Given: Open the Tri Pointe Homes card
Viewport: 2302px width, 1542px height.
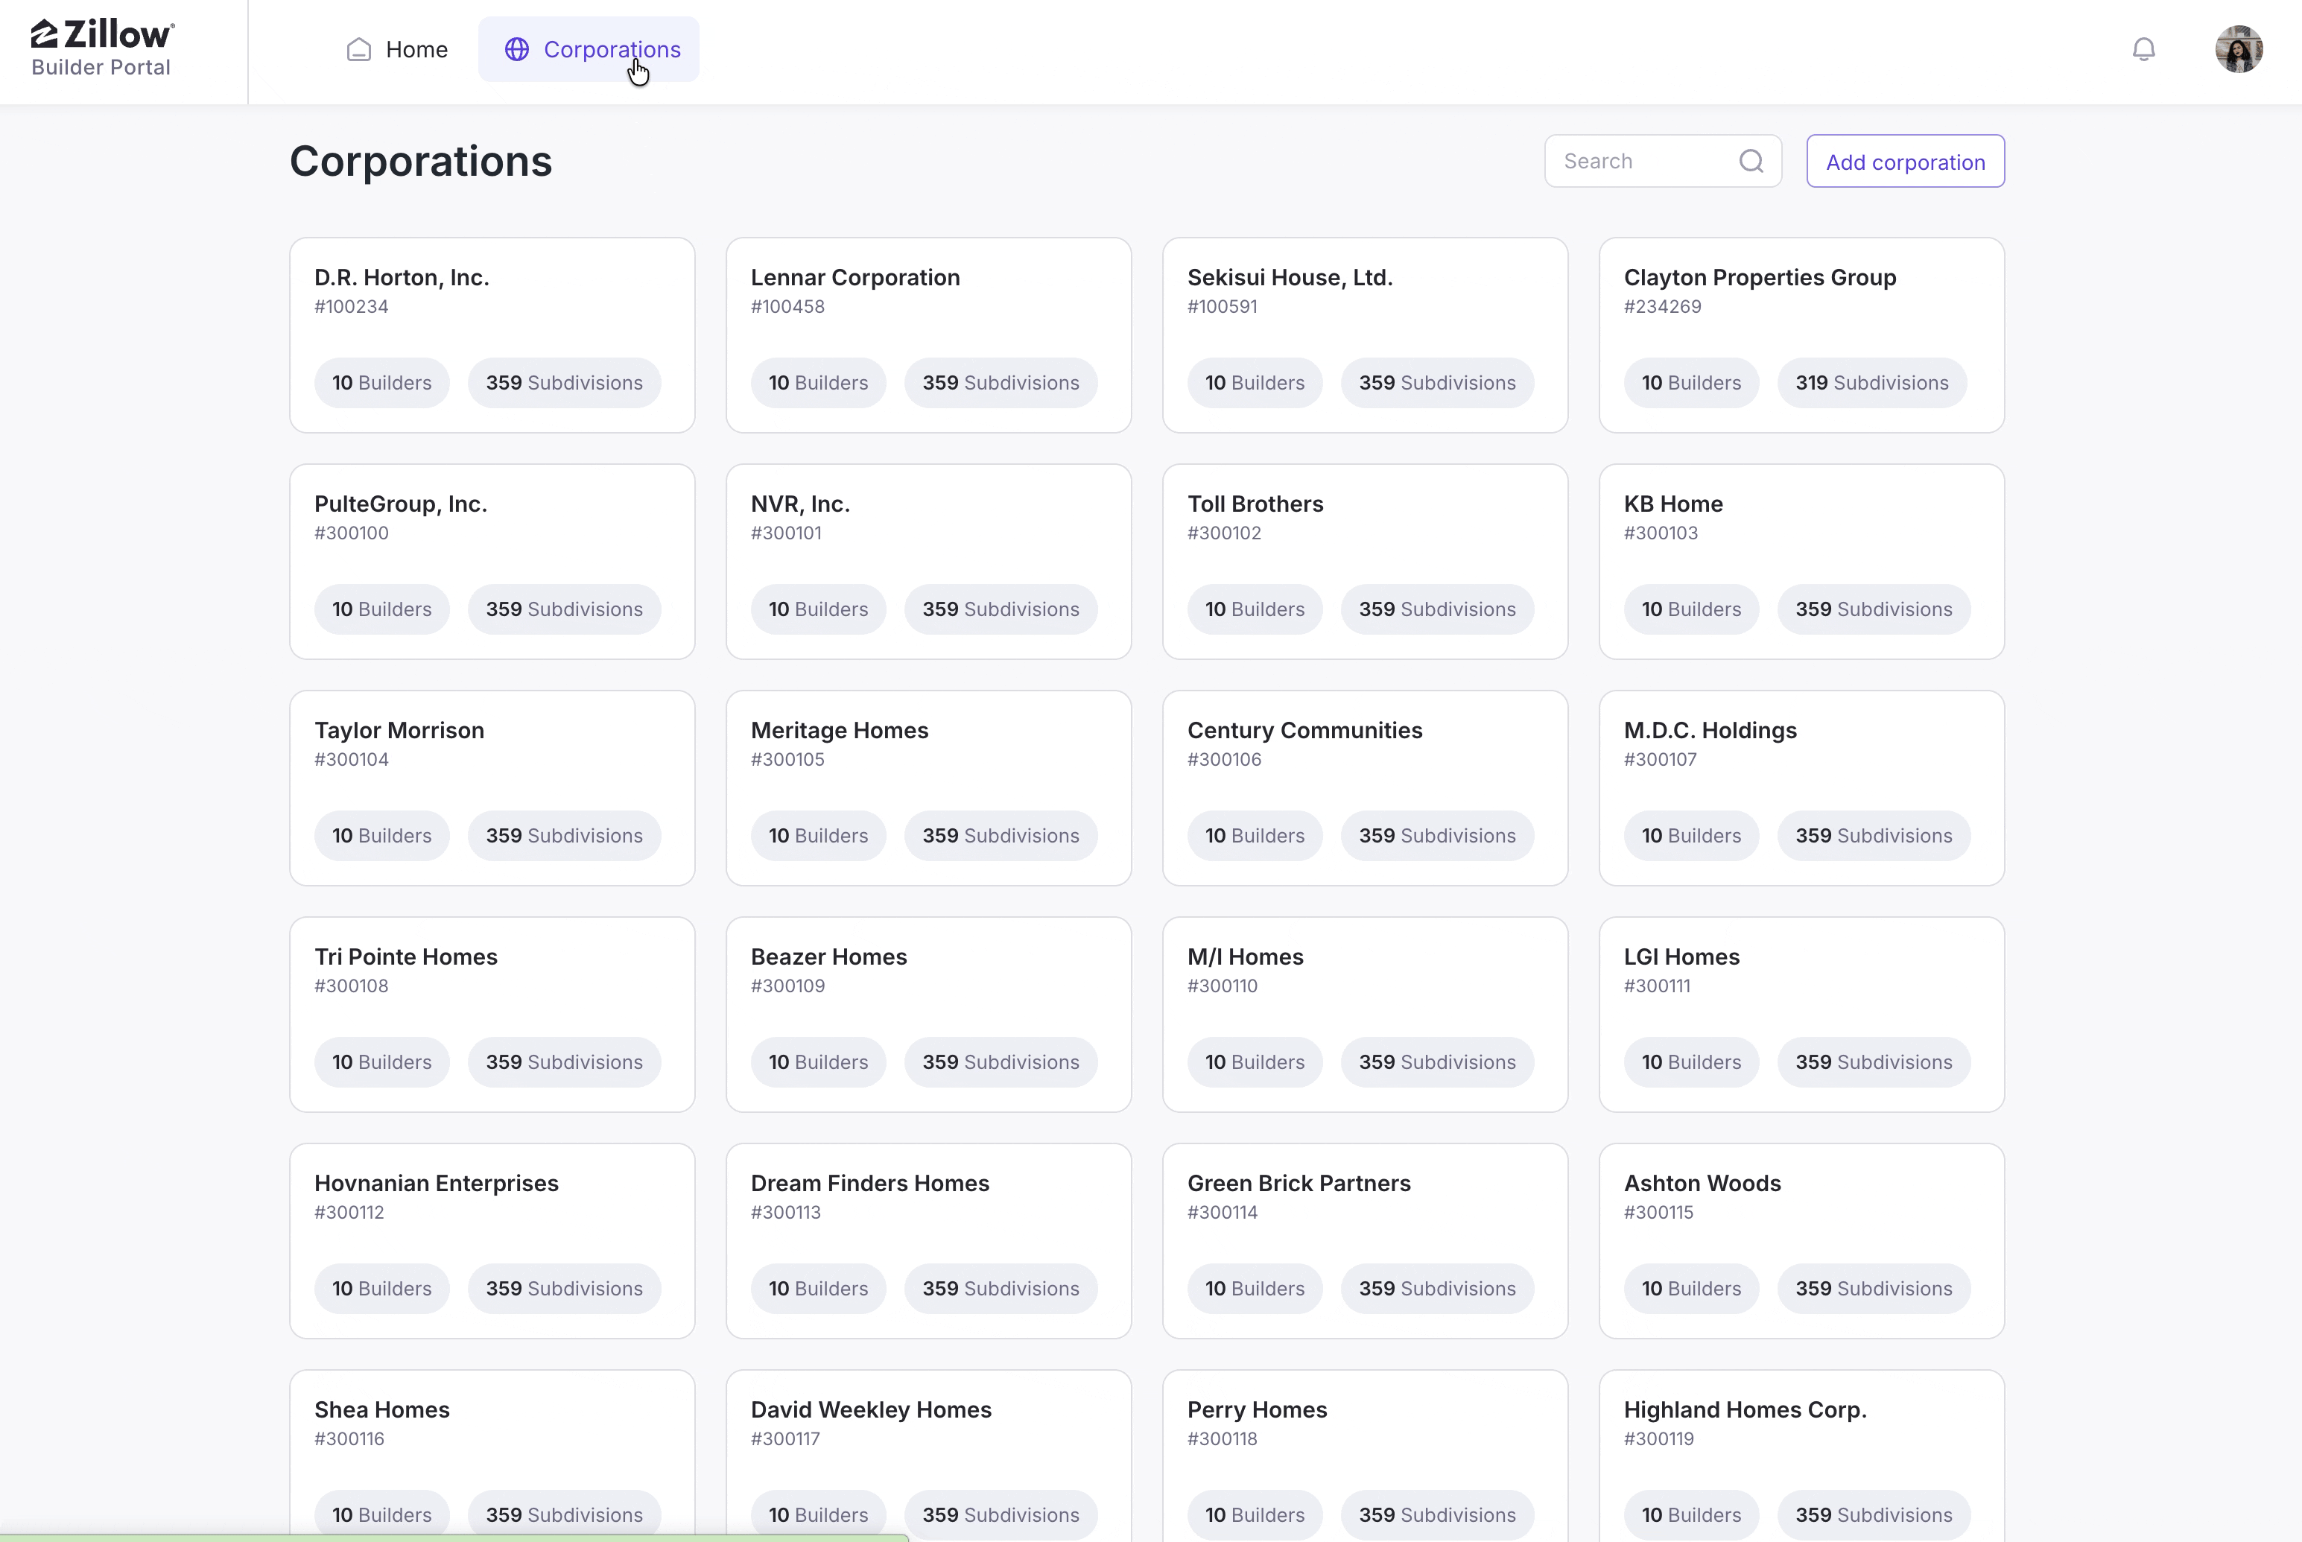Looking at the screenshot, I should (x=492, y=1015).
